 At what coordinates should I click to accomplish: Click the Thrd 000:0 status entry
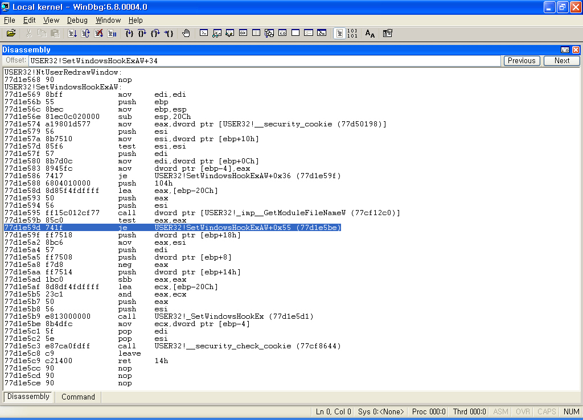[469, 411]
